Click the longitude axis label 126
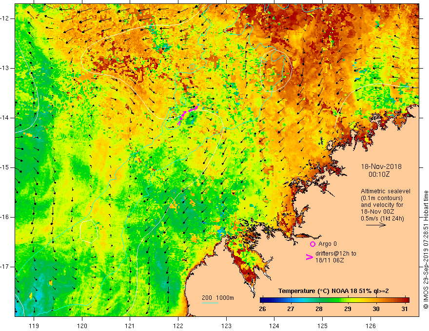 pos(370,326)
